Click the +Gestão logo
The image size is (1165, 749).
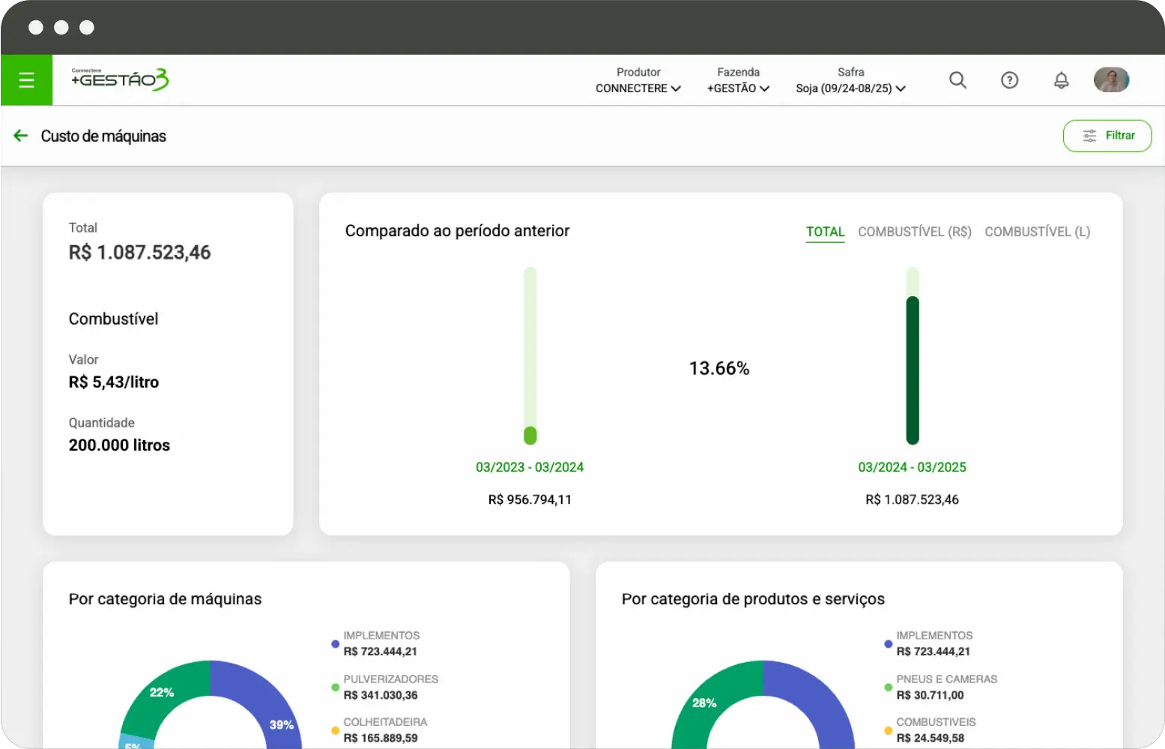(x=120, y=79)
